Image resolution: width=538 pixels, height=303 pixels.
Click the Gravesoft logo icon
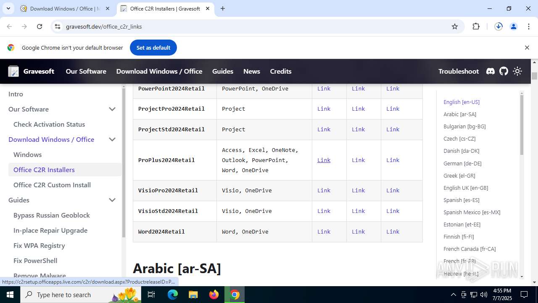13,71
